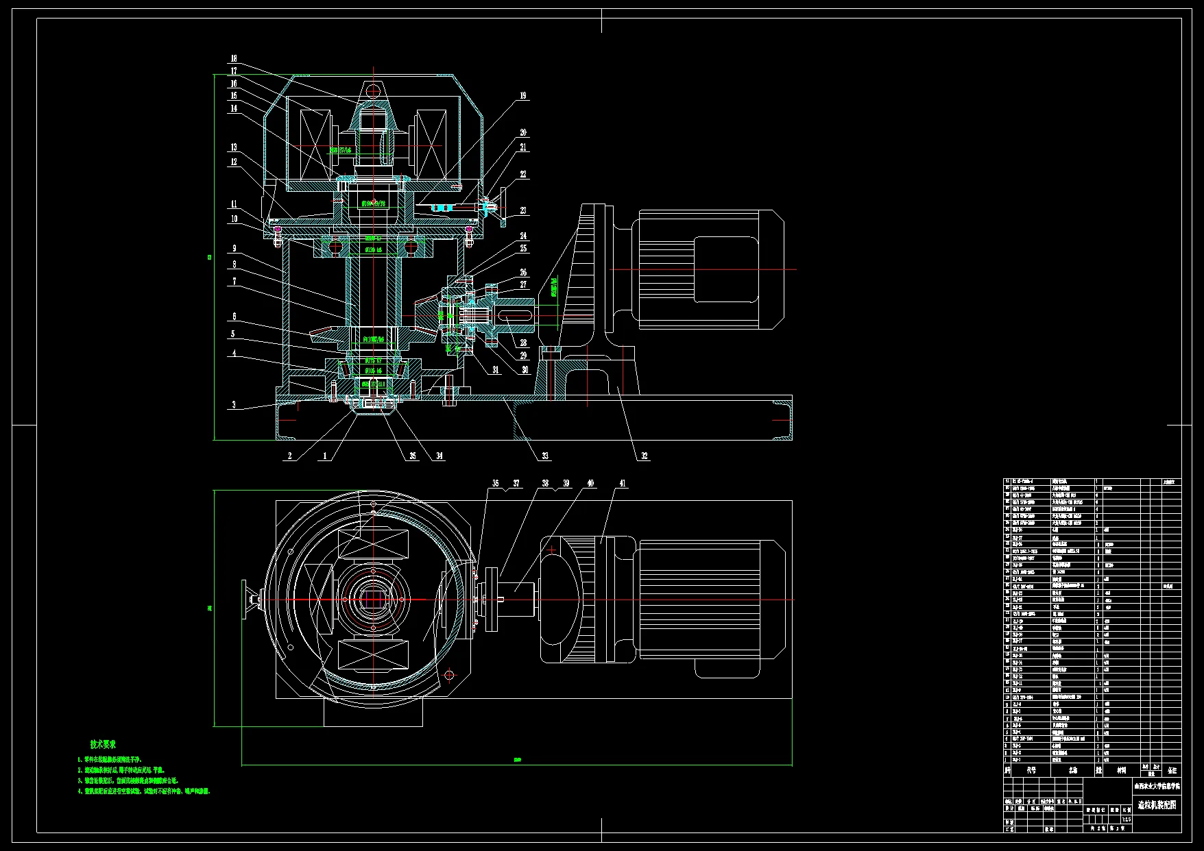
Task: Pick part callout number 38
Action: (x=545, y=484)
